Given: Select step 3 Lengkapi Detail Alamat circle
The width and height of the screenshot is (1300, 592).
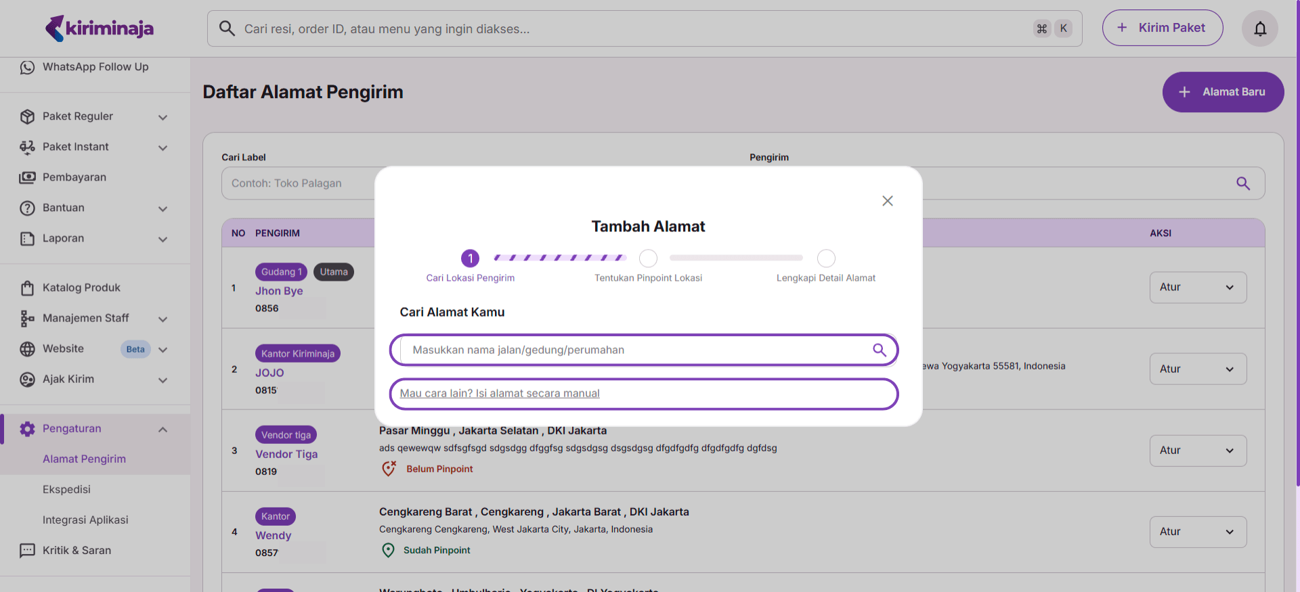Looking at the screenshot, I should tap(826, 258).
